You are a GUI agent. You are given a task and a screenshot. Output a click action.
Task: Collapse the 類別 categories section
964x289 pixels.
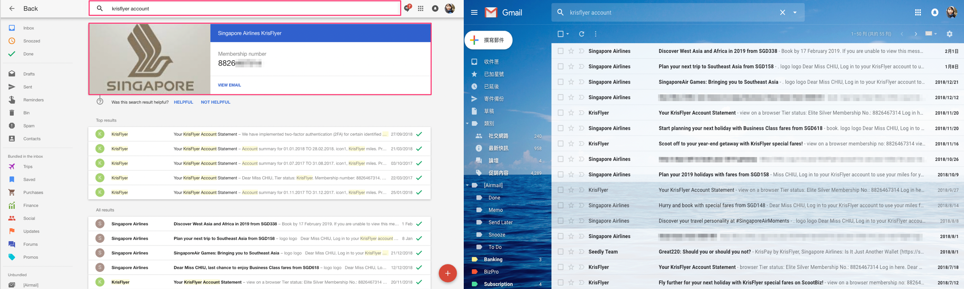click(x=467, y=124)
